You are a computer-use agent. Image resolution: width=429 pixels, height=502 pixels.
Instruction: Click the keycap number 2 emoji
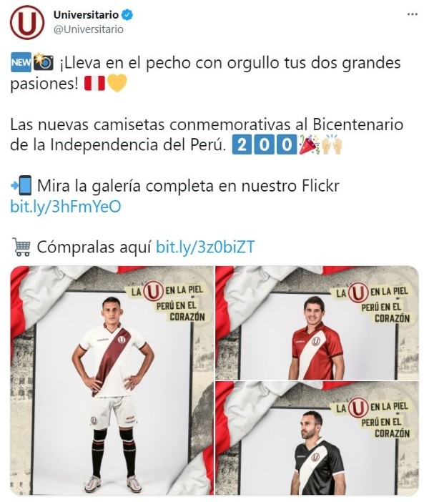[242, 144]
